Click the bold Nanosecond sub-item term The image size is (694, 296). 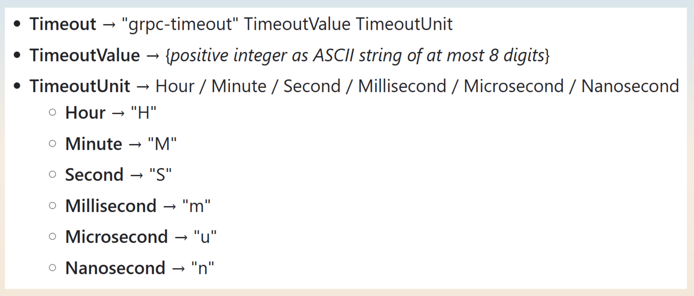pyautogui.click(x=115, y=268)
